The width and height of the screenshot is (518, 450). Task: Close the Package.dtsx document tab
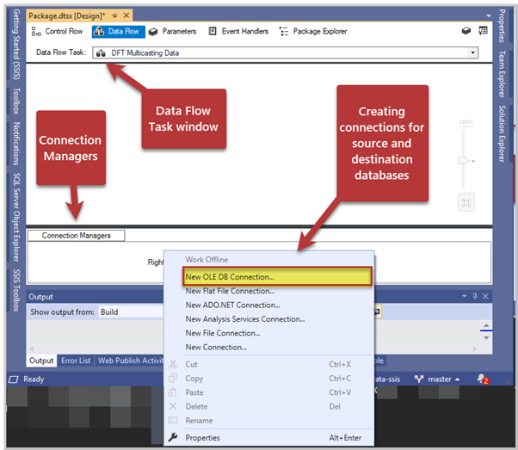[x=126, y=15]
